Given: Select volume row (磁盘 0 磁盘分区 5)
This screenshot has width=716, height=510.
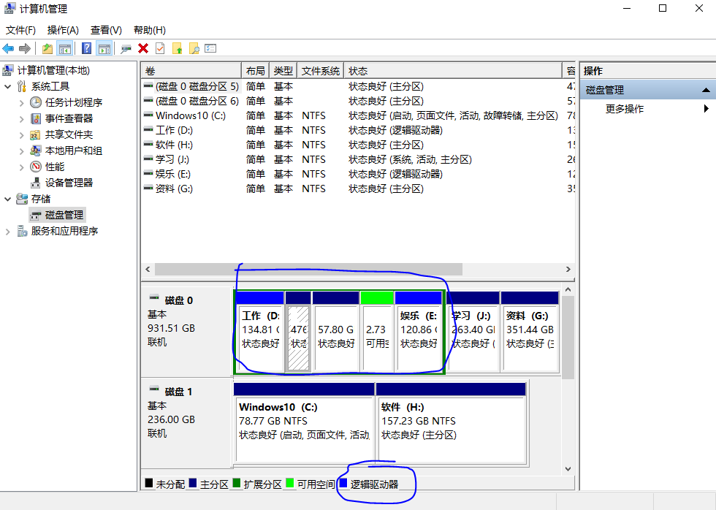Looking at the screenshot, I should (x=358, y=86).
